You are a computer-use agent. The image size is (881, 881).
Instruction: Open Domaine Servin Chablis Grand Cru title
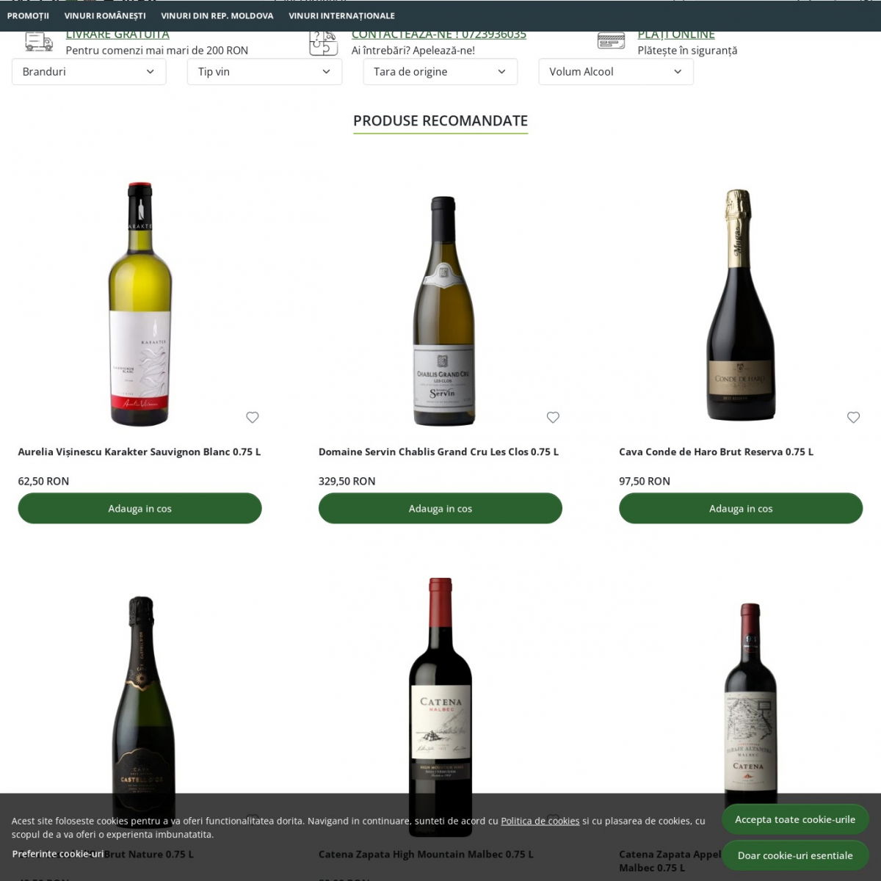[x=438, y=452]
